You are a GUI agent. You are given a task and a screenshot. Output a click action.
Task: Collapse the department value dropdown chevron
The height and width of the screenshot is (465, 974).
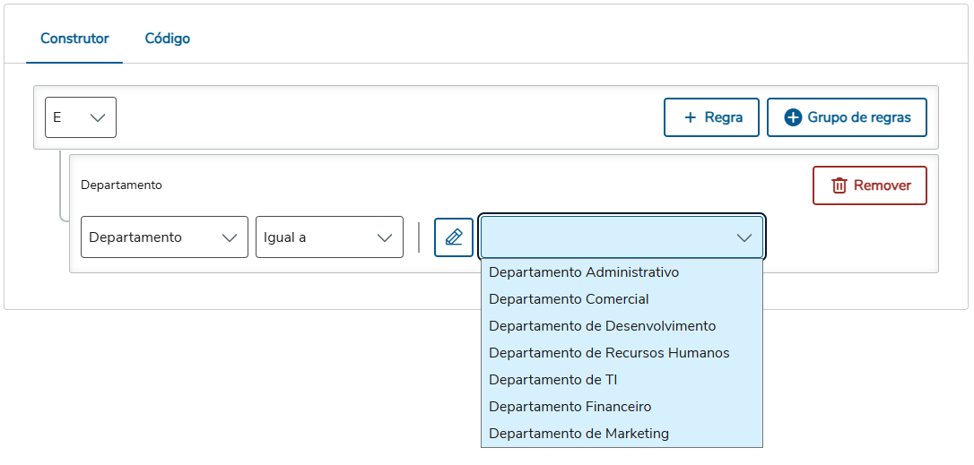[744, 237]
